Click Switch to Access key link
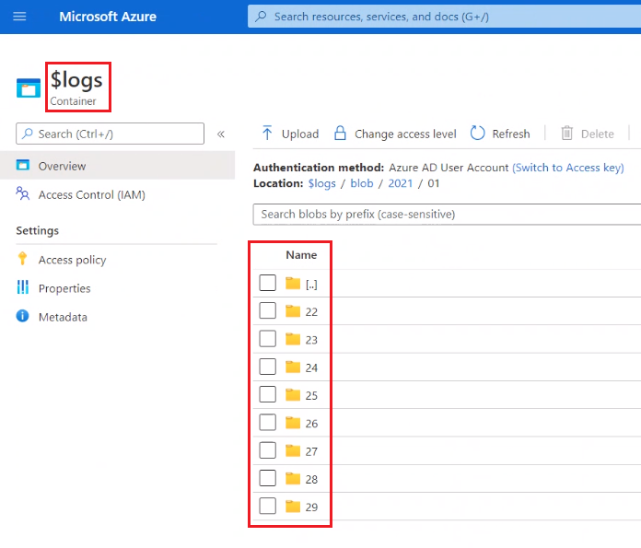Image resolution: width=641 pixels, height=548 pixels. (x=568, y=168)
